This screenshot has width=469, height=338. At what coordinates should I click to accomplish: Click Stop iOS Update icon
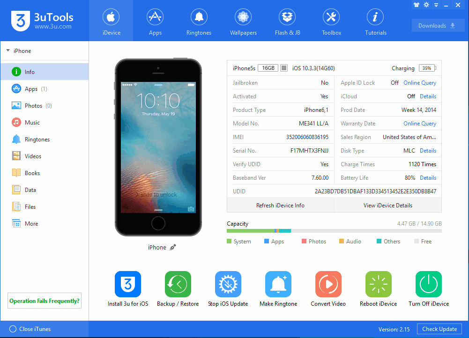point(228,284)
